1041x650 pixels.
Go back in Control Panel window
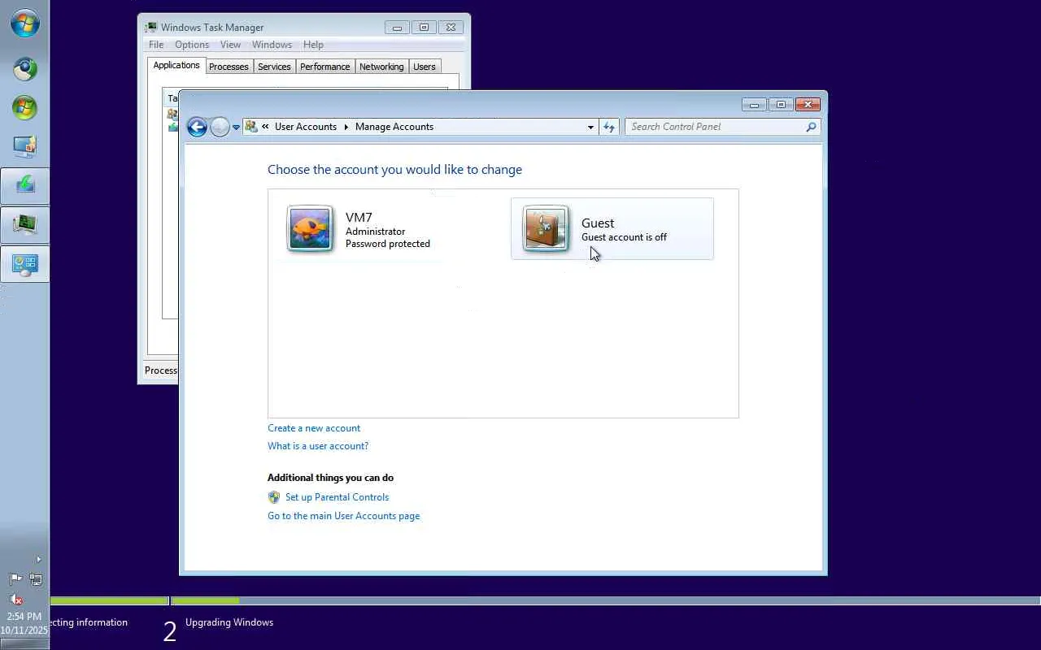pos(197,127)
